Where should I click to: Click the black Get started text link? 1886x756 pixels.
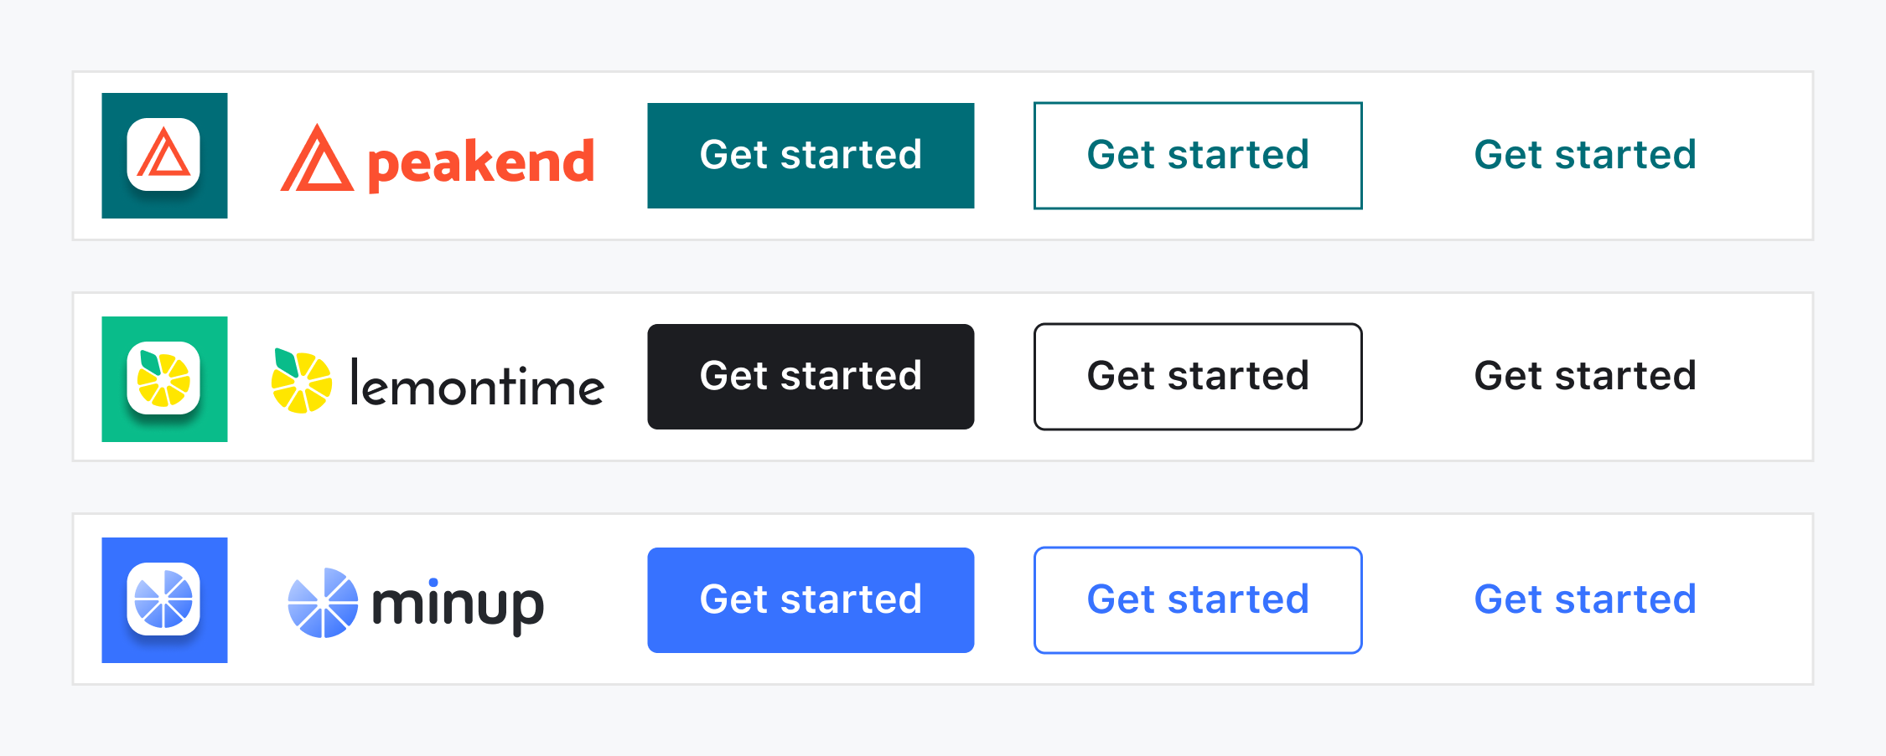click(1585, 376)
